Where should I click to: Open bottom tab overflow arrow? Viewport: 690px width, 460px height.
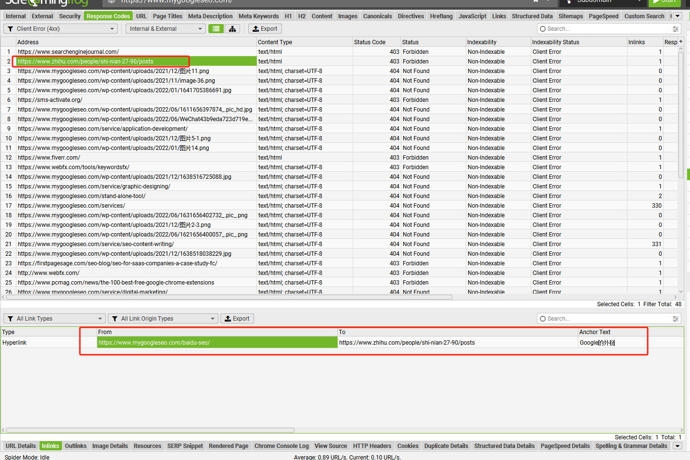pos(677,446)
